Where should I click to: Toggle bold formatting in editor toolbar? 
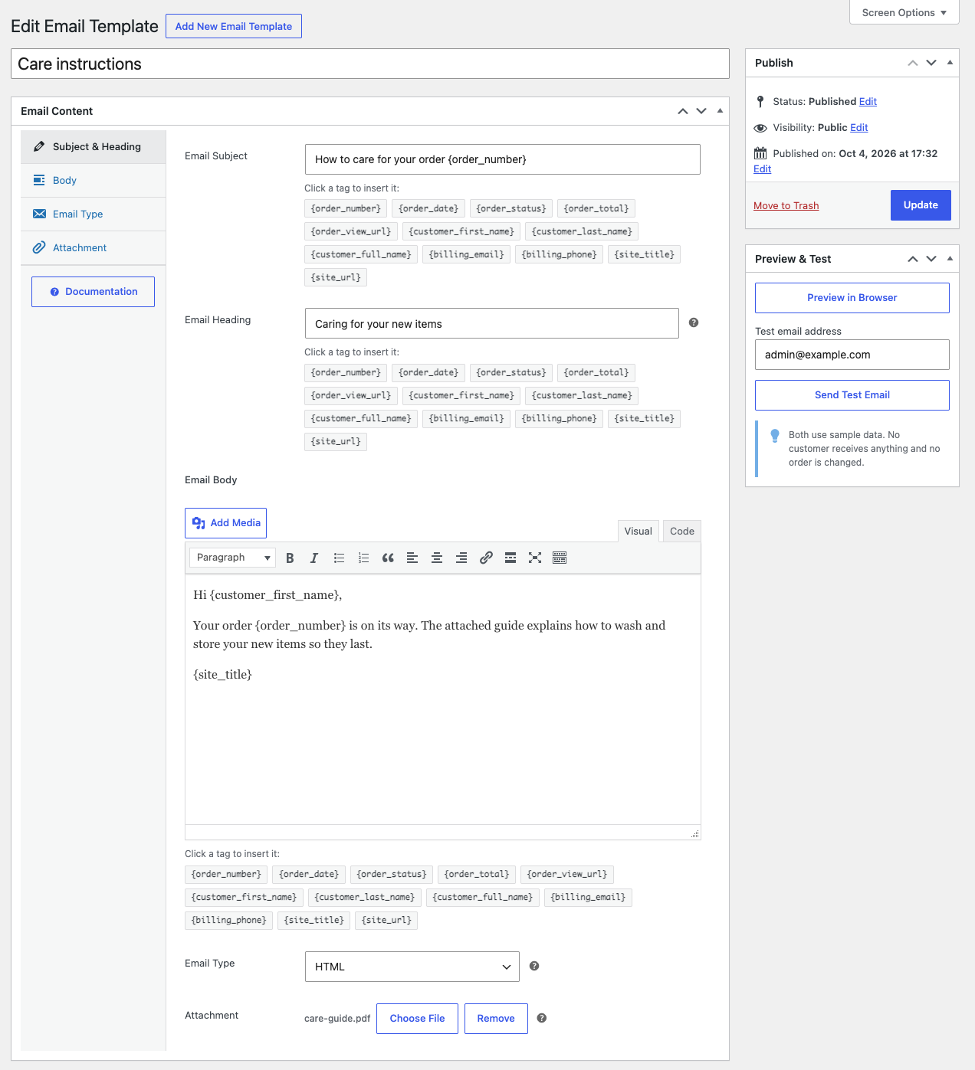coord(290,558)
